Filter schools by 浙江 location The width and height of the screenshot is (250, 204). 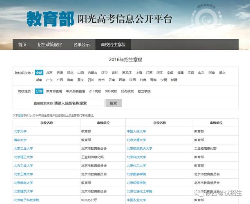point(160,73)
